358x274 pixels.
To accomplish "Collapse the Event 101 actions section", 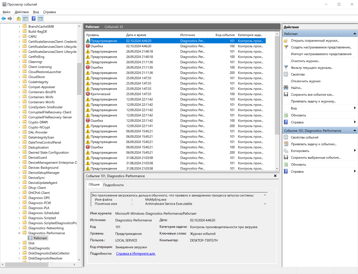I will click(355, 131).
